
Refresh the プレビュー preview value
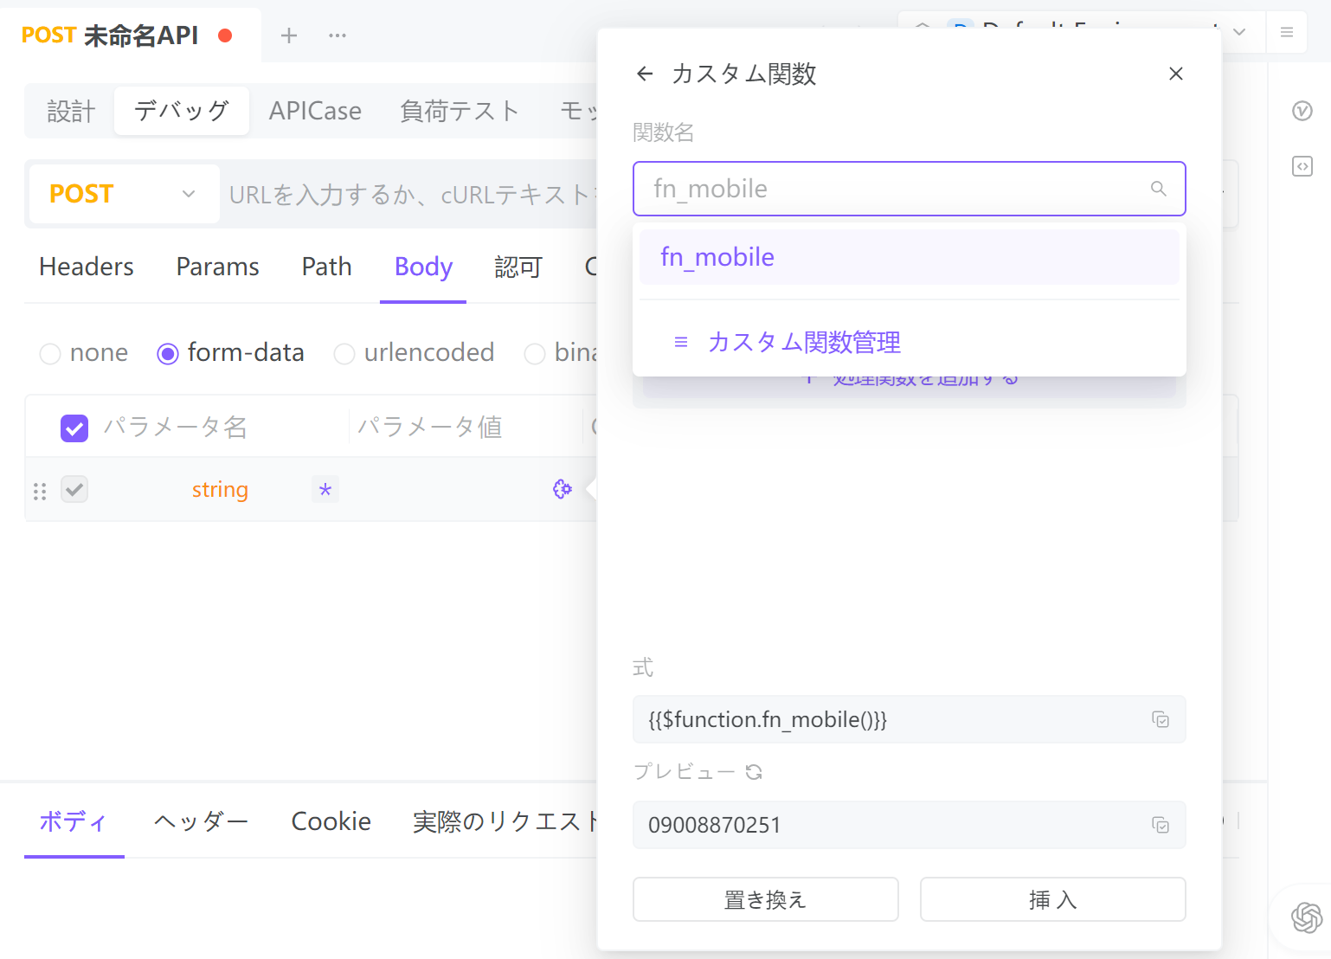tap(754, 771)
